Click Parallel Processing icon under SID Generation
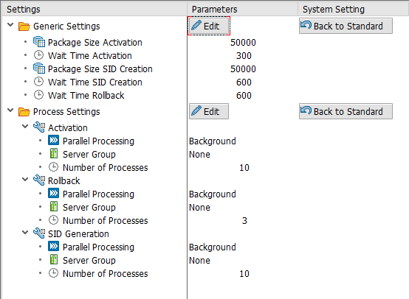This screenshot has width=409, height=299. pos(53,247)
